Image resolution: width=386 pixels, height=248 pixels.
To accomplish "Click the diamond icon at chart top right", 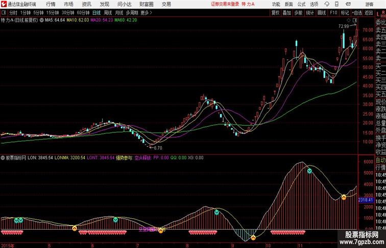I will tap(349, 20).
